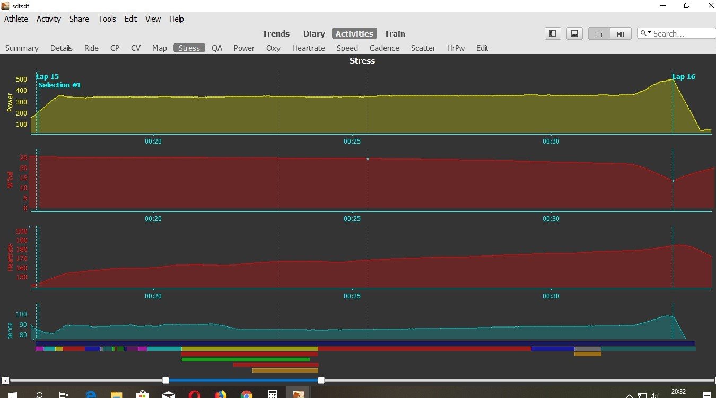
Task: Switch to tabbed view layout
Action: (x=599, y=33)
